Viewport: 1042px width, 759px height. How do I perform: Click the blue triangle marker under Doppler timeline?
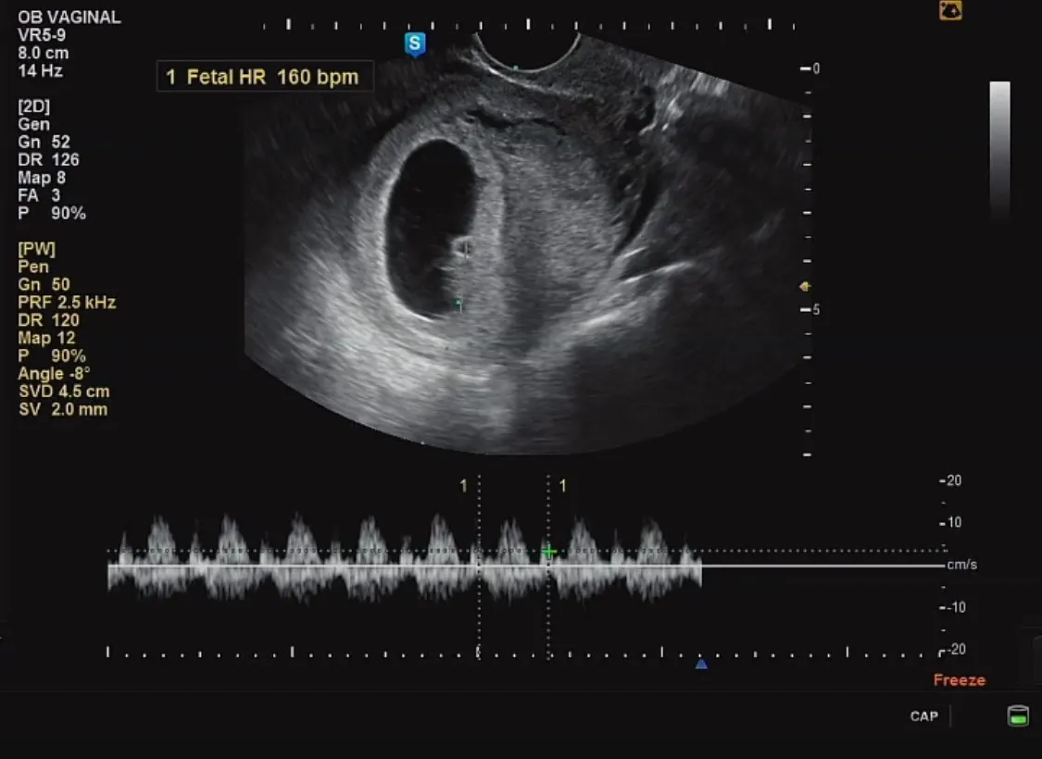pyautogui.click(x=701, y=664)
